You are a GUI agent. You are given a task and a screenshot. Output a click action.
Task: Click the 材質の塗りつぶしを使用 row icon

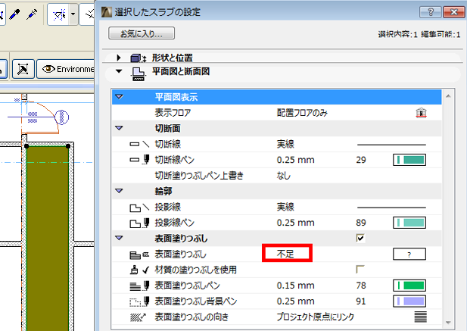tap(139, 270)
